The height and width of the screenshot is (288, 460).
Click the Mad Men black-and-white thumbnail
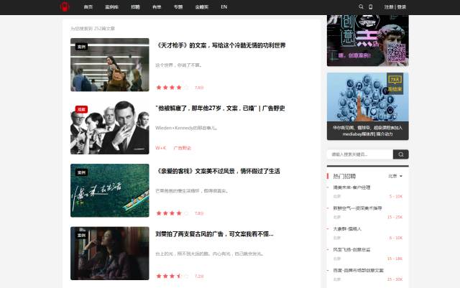(x=110, y=128)
